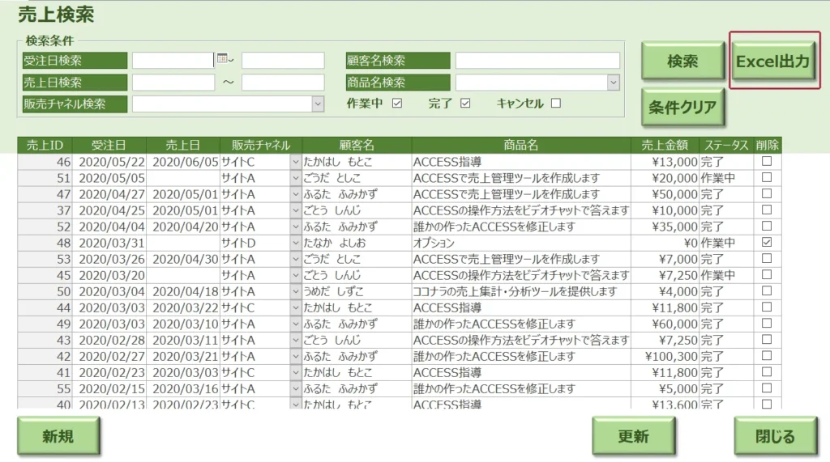
Task: Uncheck the 削除 checkbox for sale ID 48
Action: click(766, 243)
